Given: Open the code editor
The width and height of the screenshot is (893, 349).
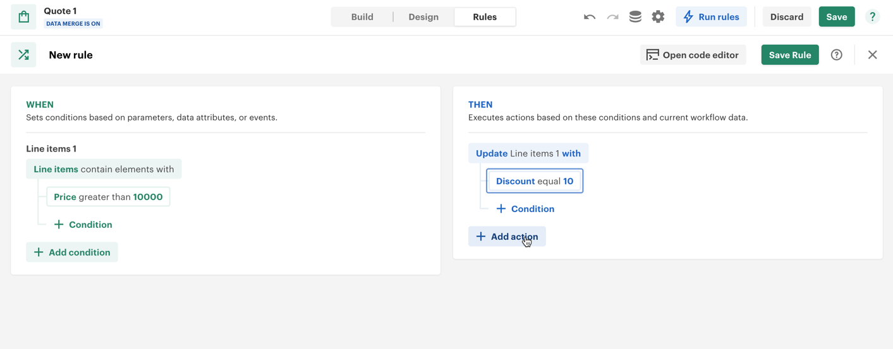Looking at the screenshot, I should point(693,55).
